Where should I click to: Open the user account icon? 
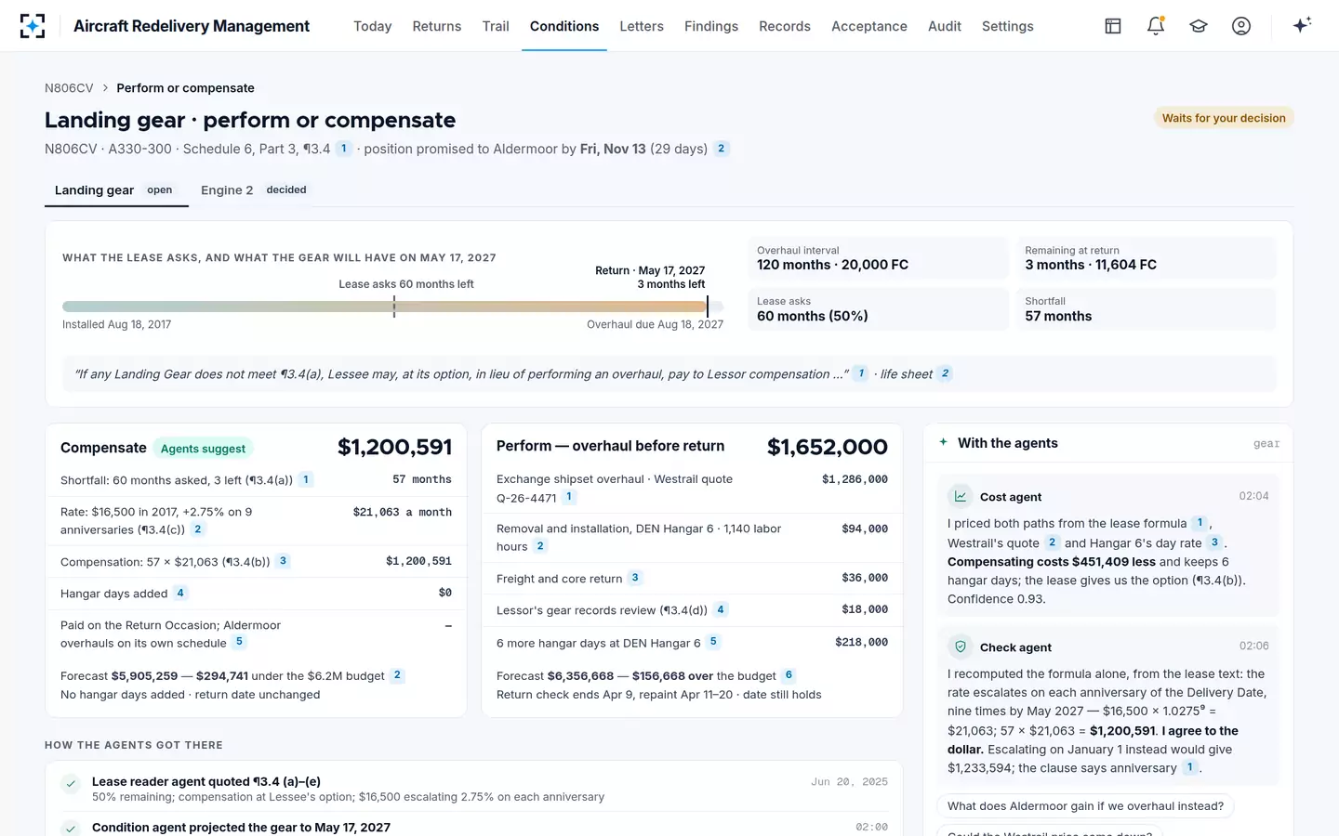[x=1241, y=26]
